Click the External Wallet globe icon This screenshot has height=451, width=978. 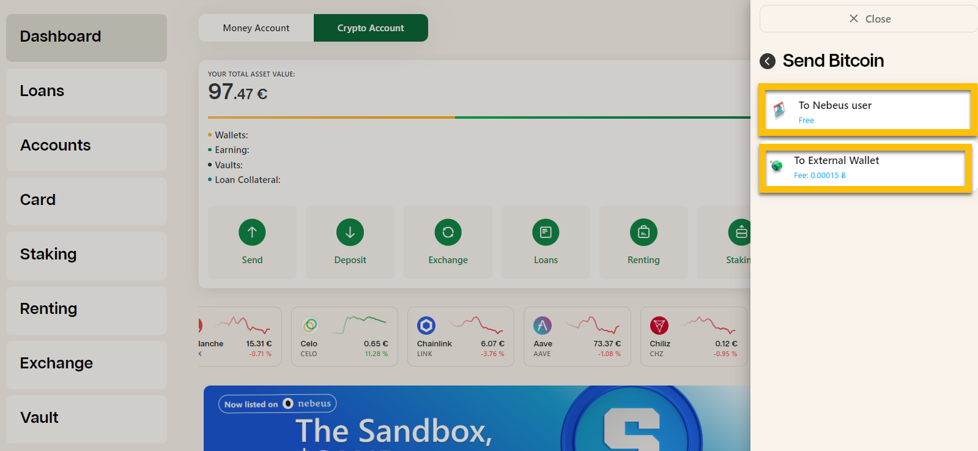[777, 165]
